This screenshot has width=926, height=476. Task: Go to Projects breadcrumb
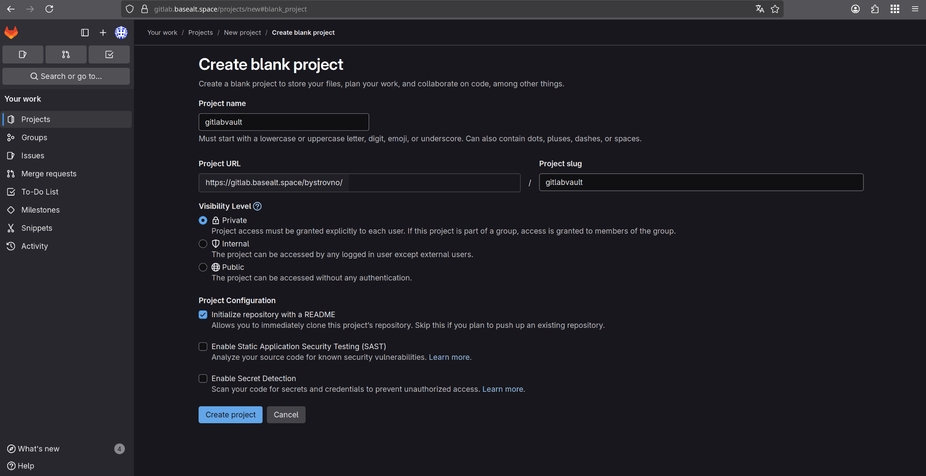201,32
